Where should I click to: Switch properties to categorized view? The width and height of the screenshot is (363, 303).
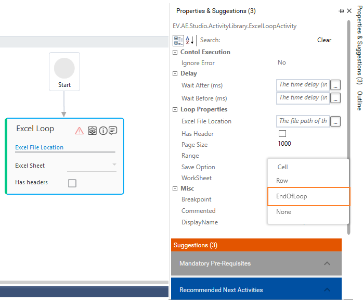coord(178,40)
